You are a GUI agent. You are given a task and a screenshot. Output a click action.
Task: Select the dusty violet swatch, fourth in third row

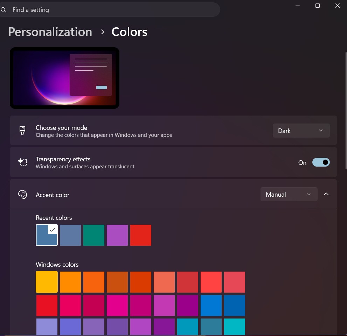coord(117,327)
